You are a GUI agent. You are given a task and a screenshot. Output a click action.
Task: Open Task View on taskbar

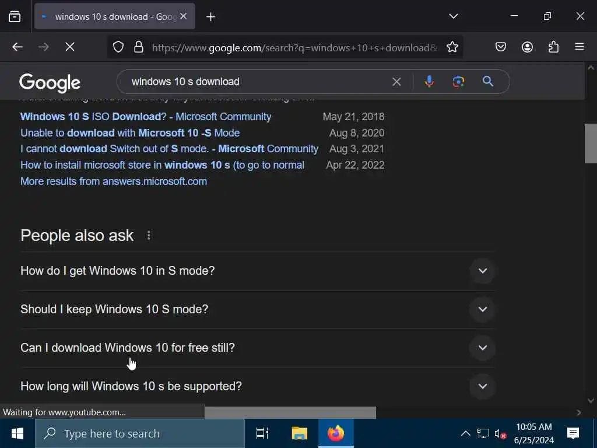pyautogui.click(x=262, y=433)
